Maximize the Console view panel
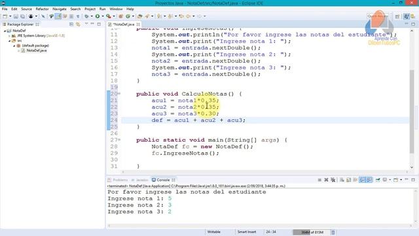The width and height of the screenshot is (419, 236). pyautogui.click(x=413, y=180)
